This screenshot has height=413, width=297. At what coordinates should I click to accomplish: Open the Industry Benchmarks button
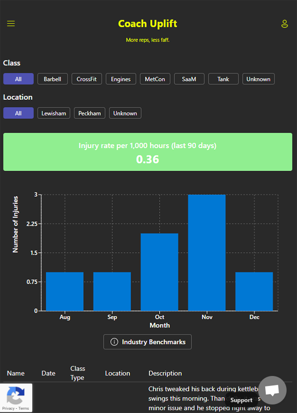[x=147, y=342]
